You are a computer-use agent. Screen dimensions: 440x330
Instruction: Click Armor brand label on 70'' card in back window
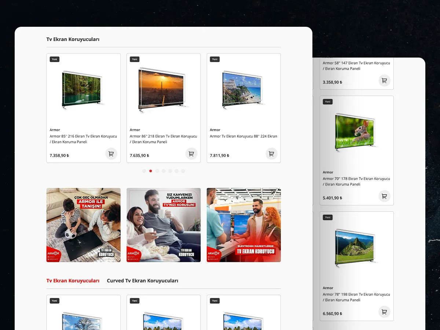click(x=328, y=172)
